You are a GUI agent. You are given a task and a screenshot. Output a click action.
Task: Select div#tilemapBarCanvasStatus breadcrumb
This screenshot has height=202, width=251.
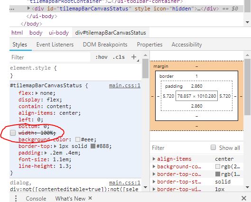111,33
